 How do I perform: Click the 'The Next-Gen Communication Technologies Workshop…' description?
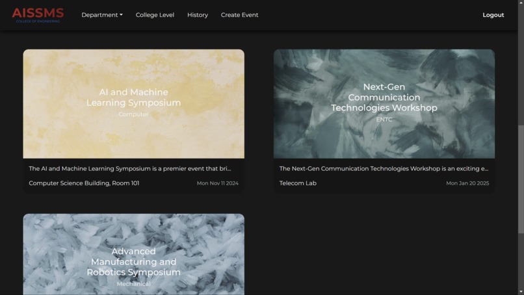point(384,168)
